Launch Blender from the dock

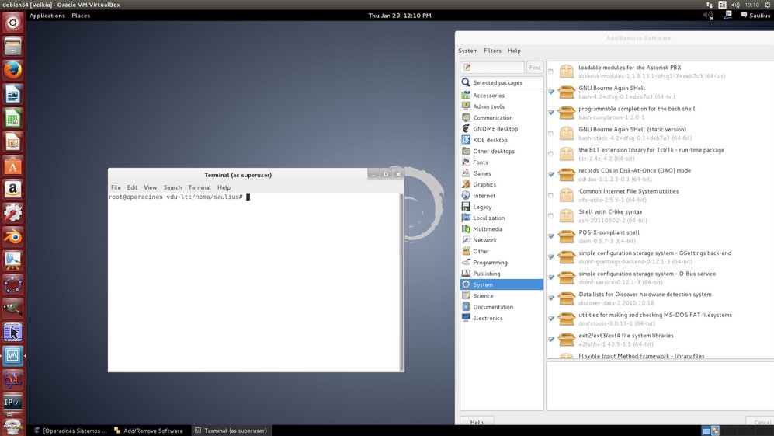[12, 236]
